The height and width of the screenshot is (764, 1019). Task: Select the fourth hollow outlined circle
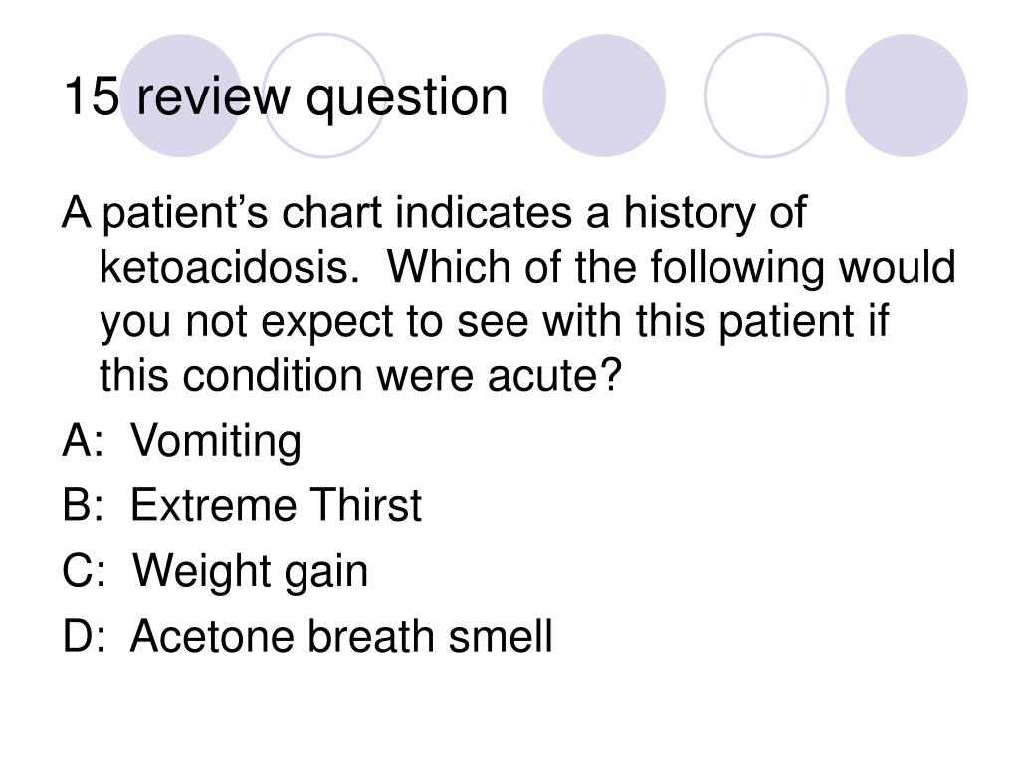tap(766, 95)
